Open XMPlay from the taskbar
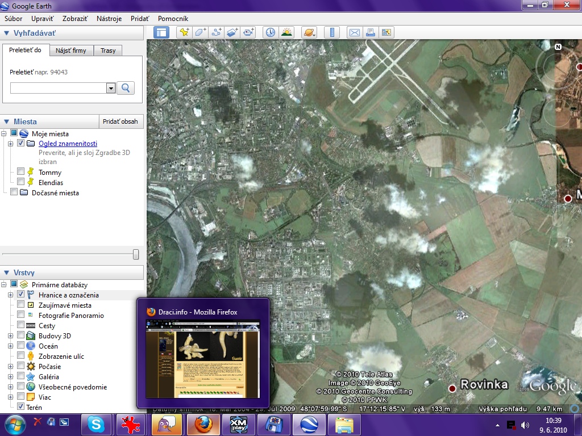 238,425
